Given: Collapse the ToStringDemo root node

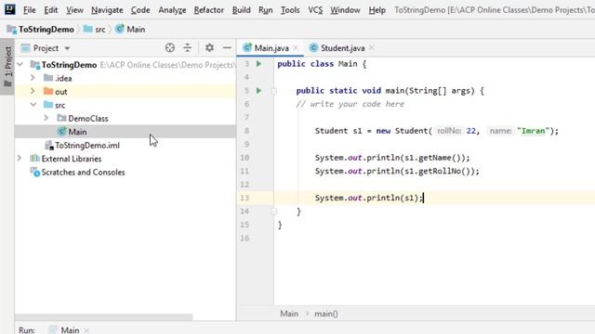Looking at the screenshot, I should pyautogui.click(x=20, y=64).
